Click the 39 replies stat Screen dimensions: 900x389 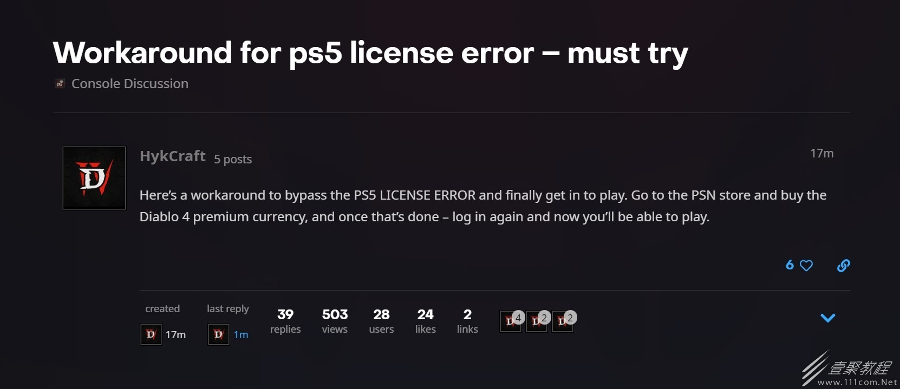coord(285,321)
